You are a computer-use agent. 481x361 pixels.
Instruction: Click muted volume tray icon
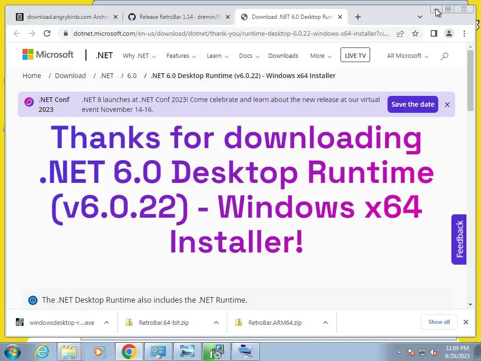point(434,352)
